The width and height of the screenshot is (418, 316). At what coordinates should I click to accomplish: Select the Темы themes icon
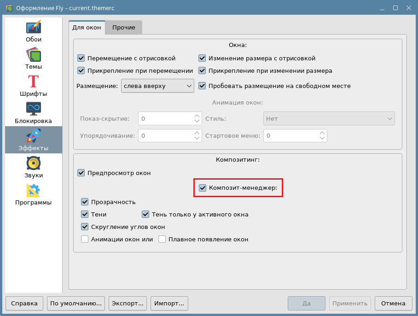33,55
